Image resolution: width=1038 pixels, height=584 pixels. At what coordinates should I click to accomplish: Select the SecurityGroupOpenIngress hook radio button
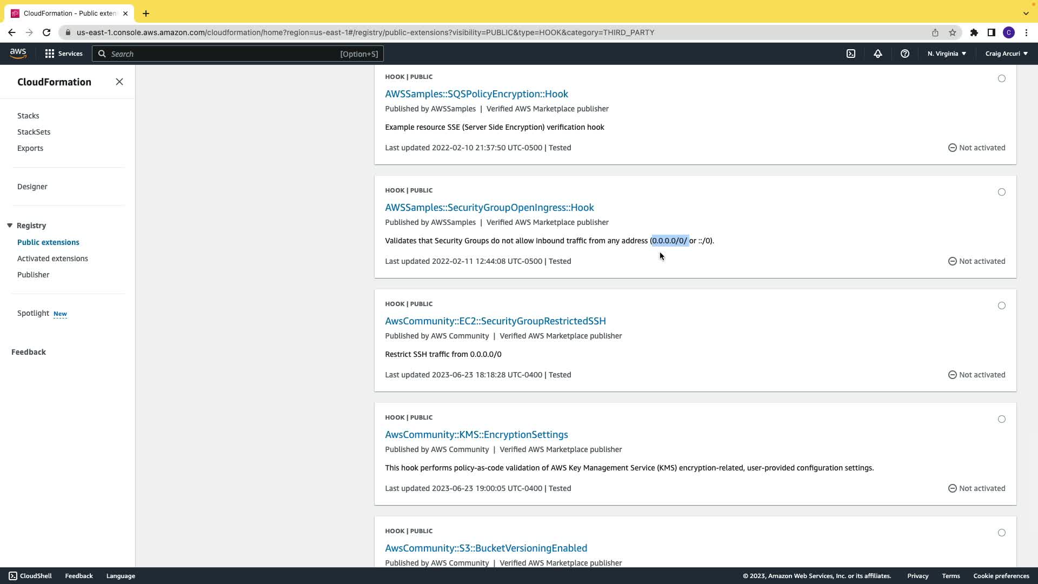(1001, 192)
